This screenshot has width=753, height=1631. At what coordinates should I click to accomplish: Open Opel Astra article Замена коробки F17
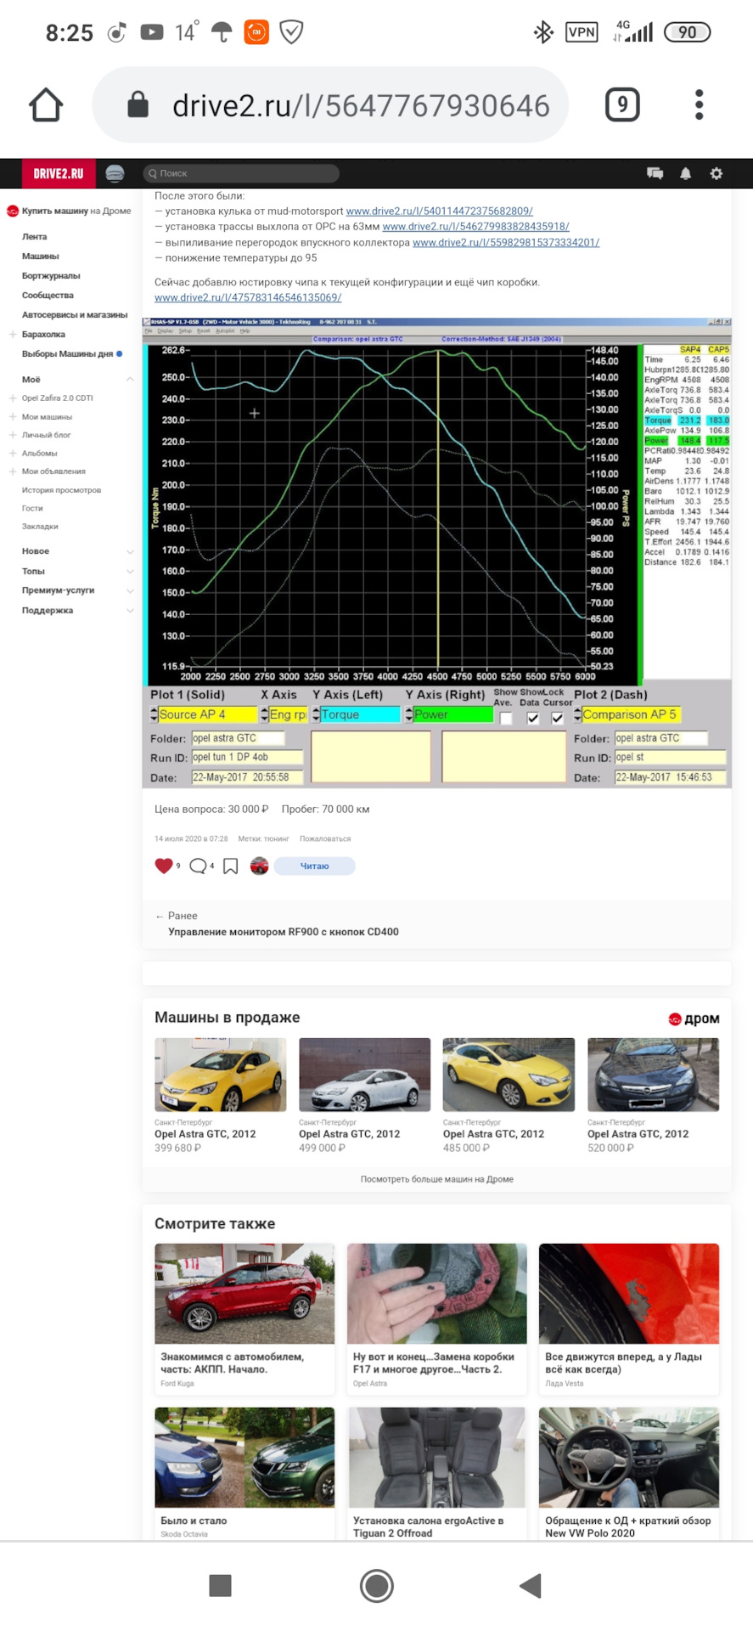(436, 1318)
